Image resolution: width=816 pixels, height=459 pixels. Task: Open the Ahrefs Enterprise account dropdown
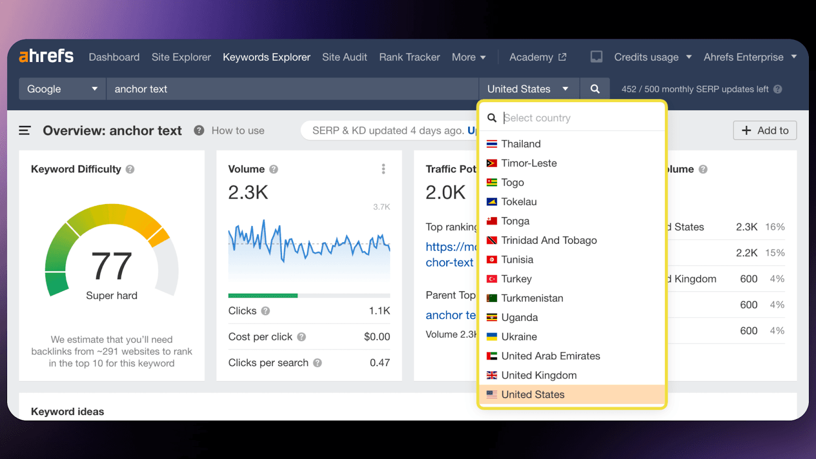tap(750, 57)
